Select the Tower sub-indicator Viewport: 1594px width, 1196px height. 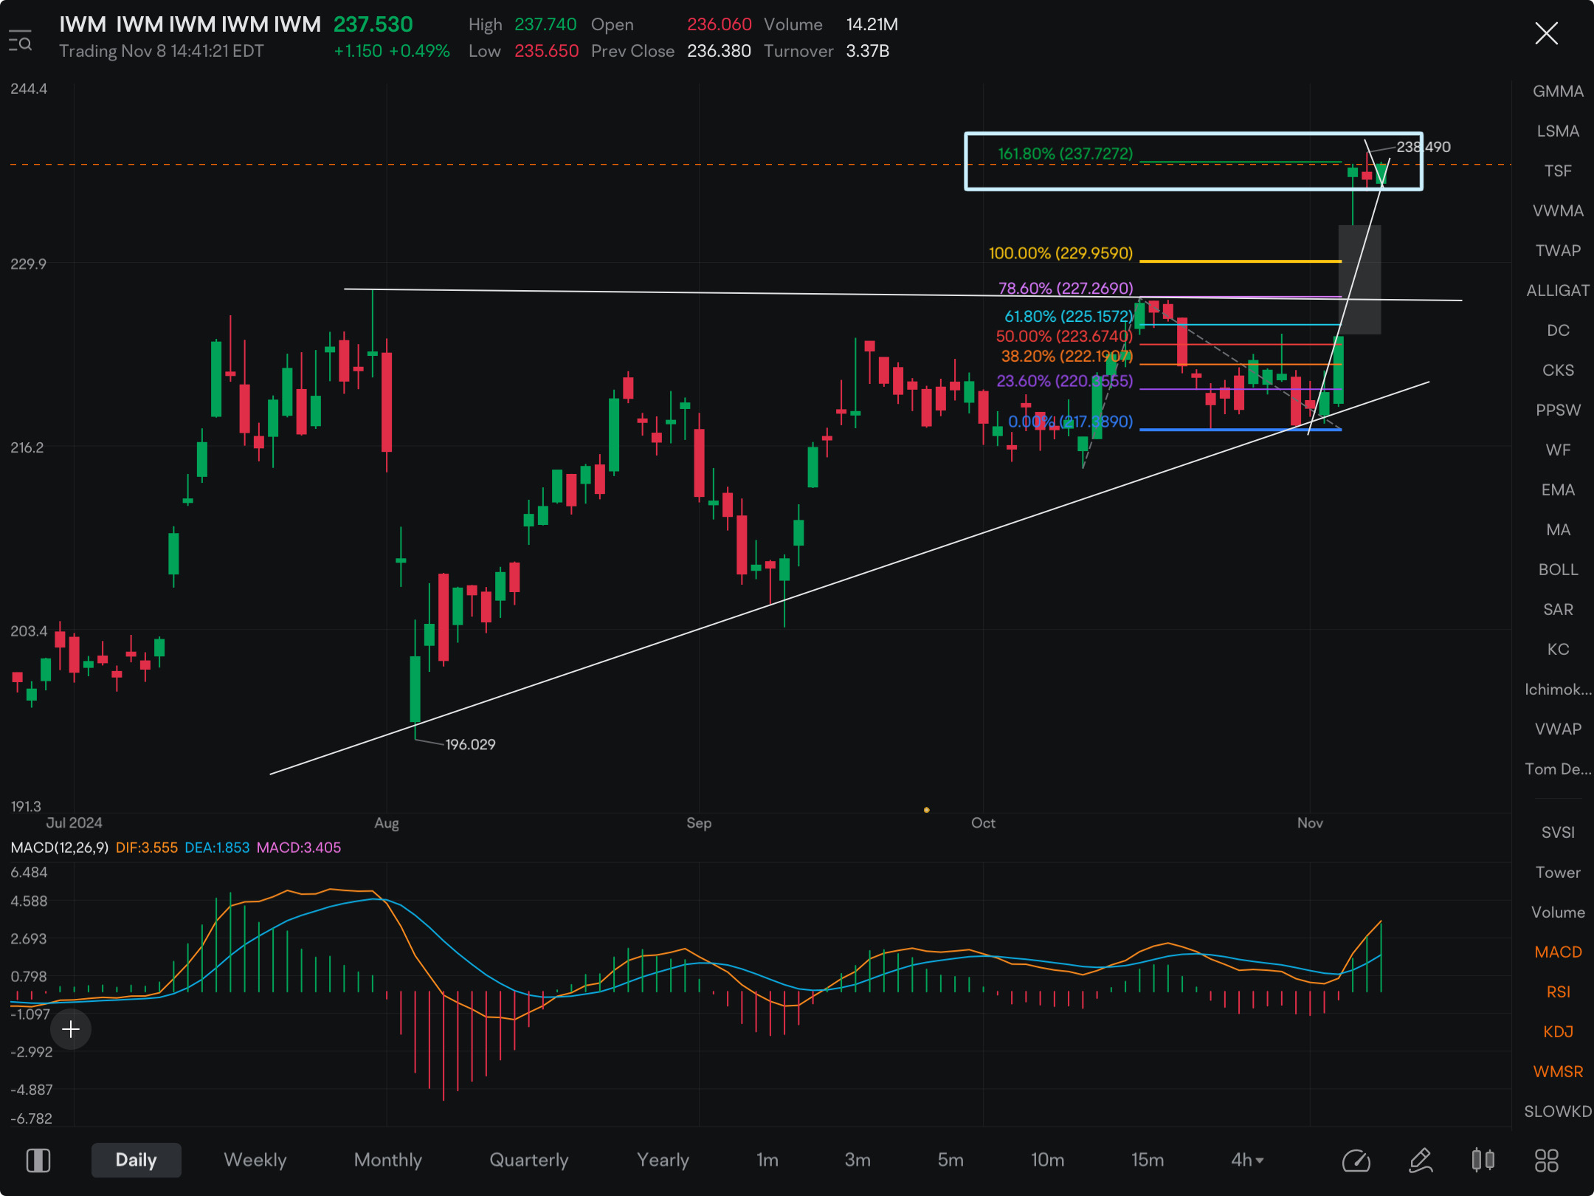pyautogui.click(x=1558, y=873)
